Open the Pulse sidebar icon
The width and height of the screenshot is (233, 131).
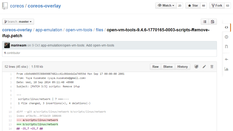(226, 59)
